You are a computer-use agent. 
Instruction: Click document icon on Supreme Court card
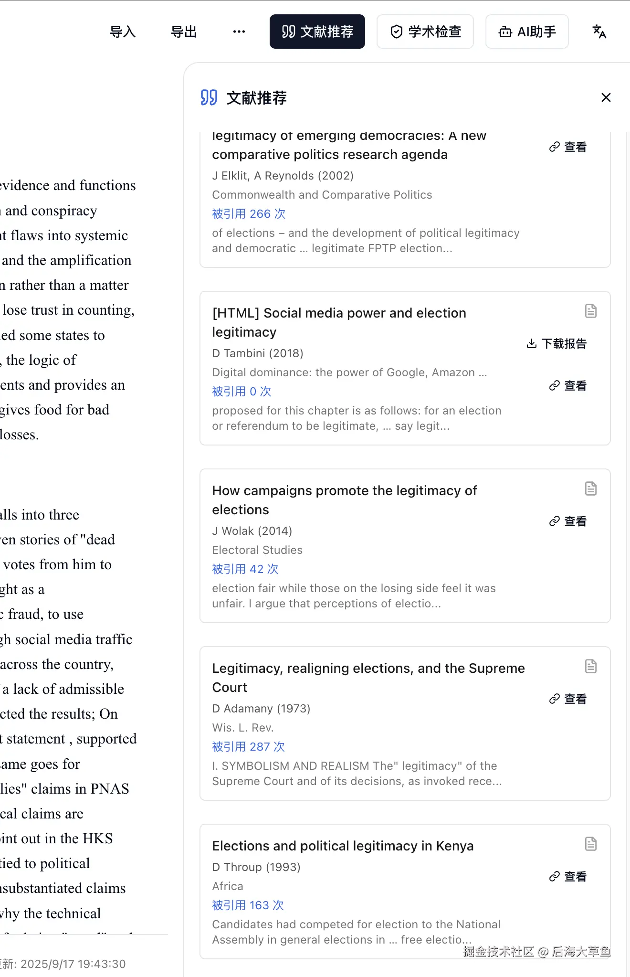coord(590,666)
